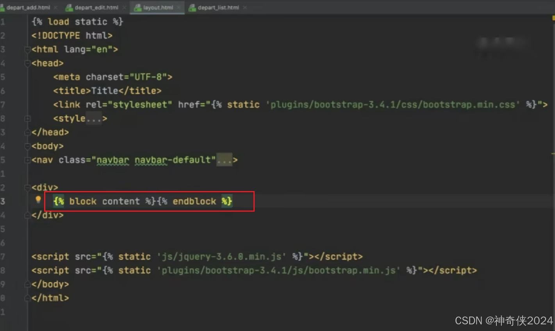Click the depart_edit.html file icon
This screenshot has width=555, height=331.
tap(69, 8)
